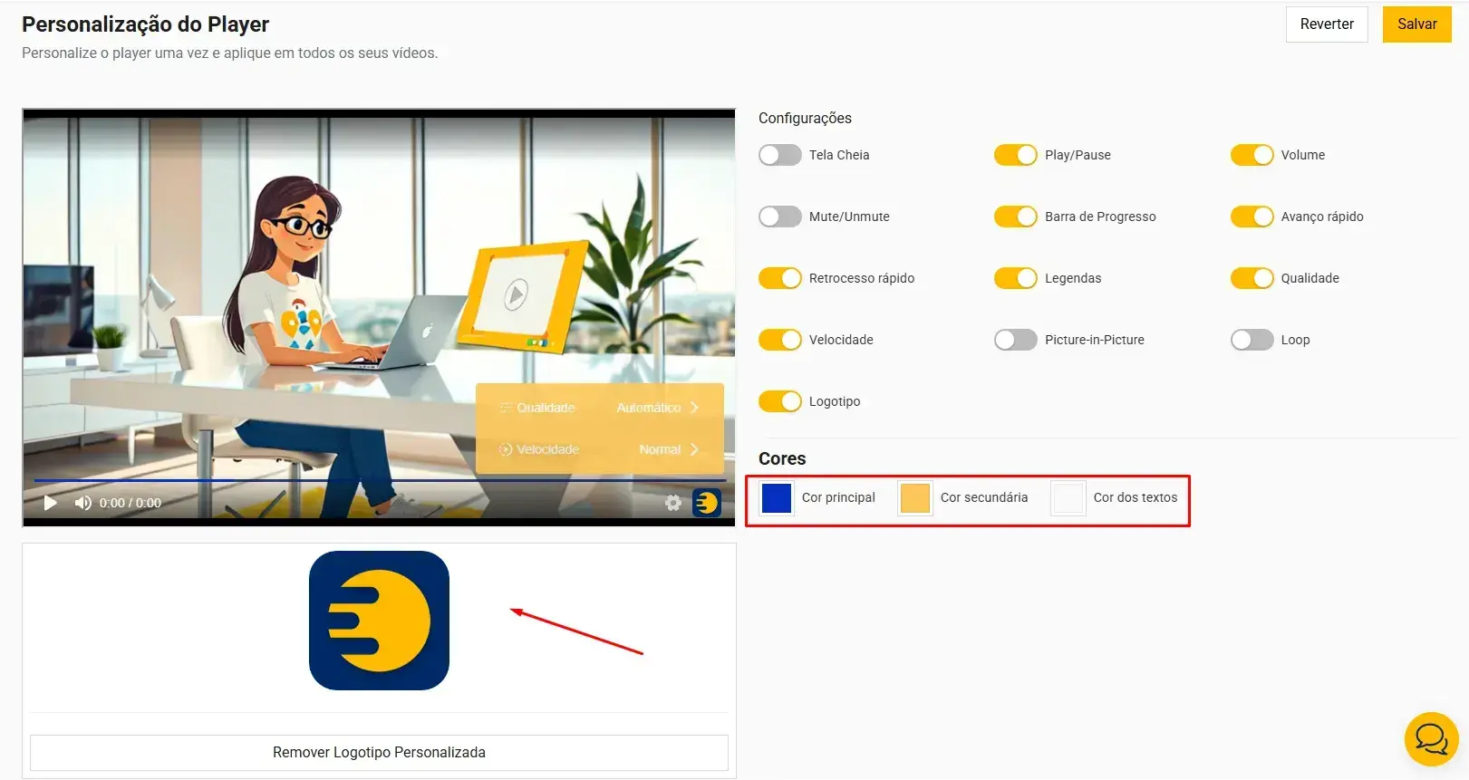Open the chat support bubble icon
The width and height of the screenshot is (1469, 780).
(x=1430, y=739)
